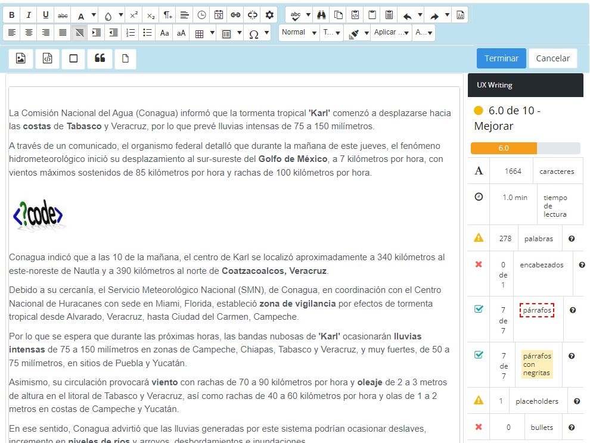The image size is (590, 443).
Task: Toggle bold formatting
Action: [x=12, y=15]
